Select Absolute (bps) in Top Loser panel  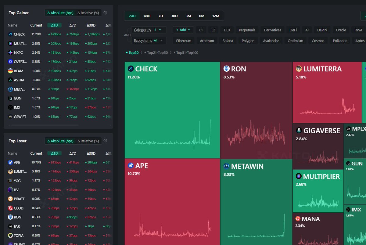click(x=60, y=141)
